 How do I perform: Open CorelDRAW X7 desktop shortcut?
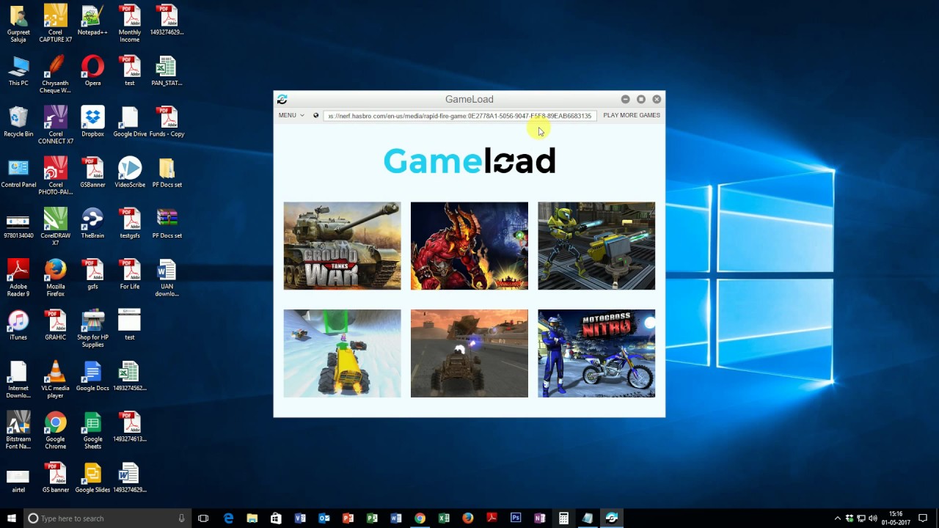click(56, 227)
